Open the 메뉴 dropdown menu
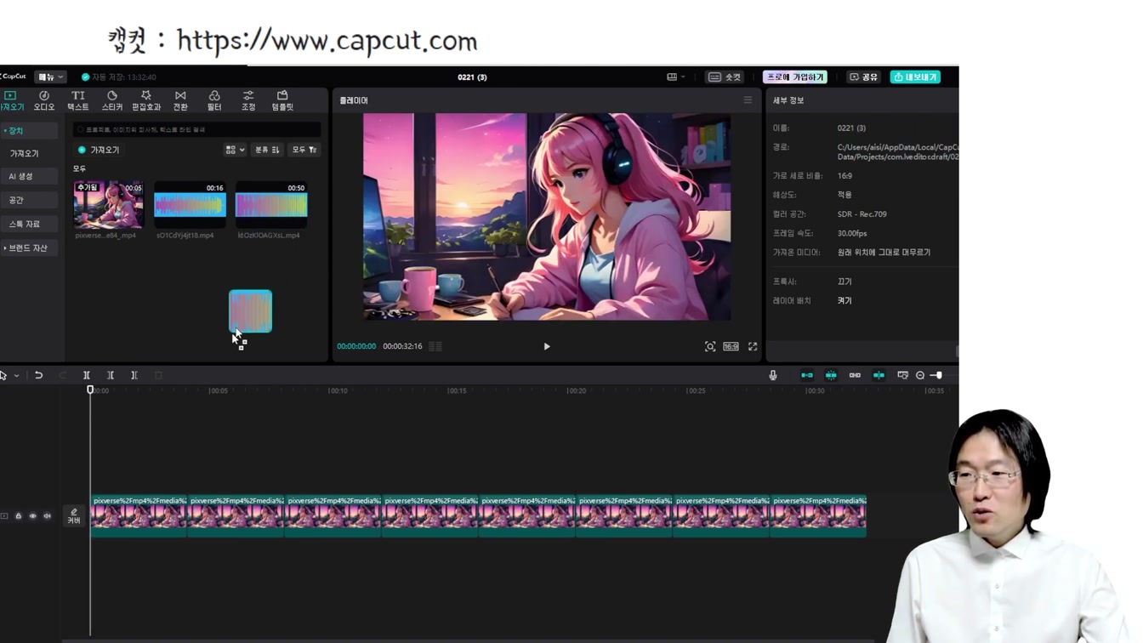Image resolution: width=1143 pixels, height=643 pixels. click(50, 77)
